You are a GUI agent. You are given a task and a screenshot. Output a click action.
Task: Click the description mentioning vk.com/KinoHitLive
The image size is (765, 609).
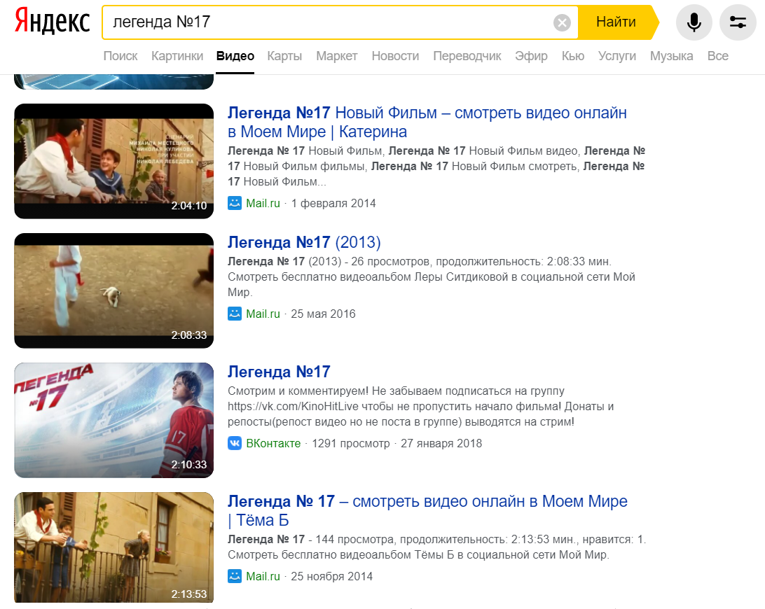420,406
